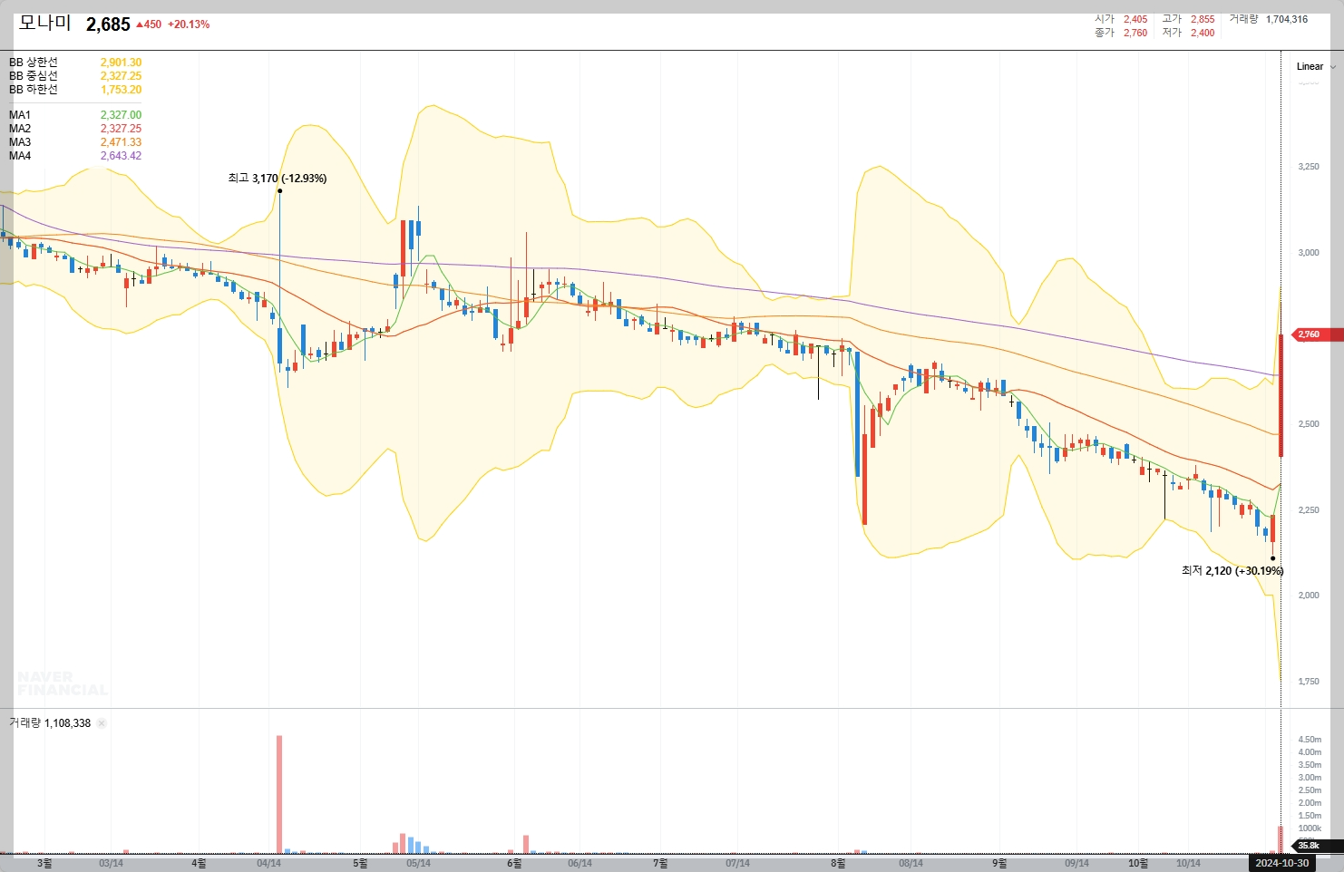Select the MA4 legend entry
The height and width of the screenshot is (872, 1344).
(20, 156)
